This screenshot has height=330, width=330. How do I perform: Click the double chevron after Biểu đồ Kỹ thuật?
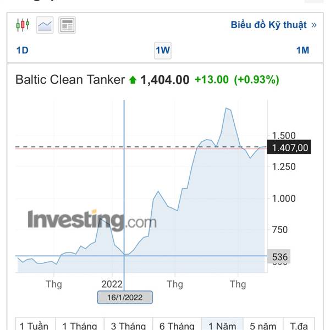(314, 25)
